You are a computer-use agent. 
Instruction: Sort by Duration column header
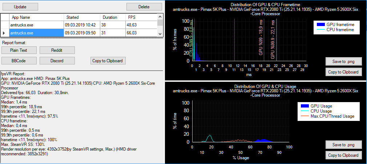tap(113, 17)
